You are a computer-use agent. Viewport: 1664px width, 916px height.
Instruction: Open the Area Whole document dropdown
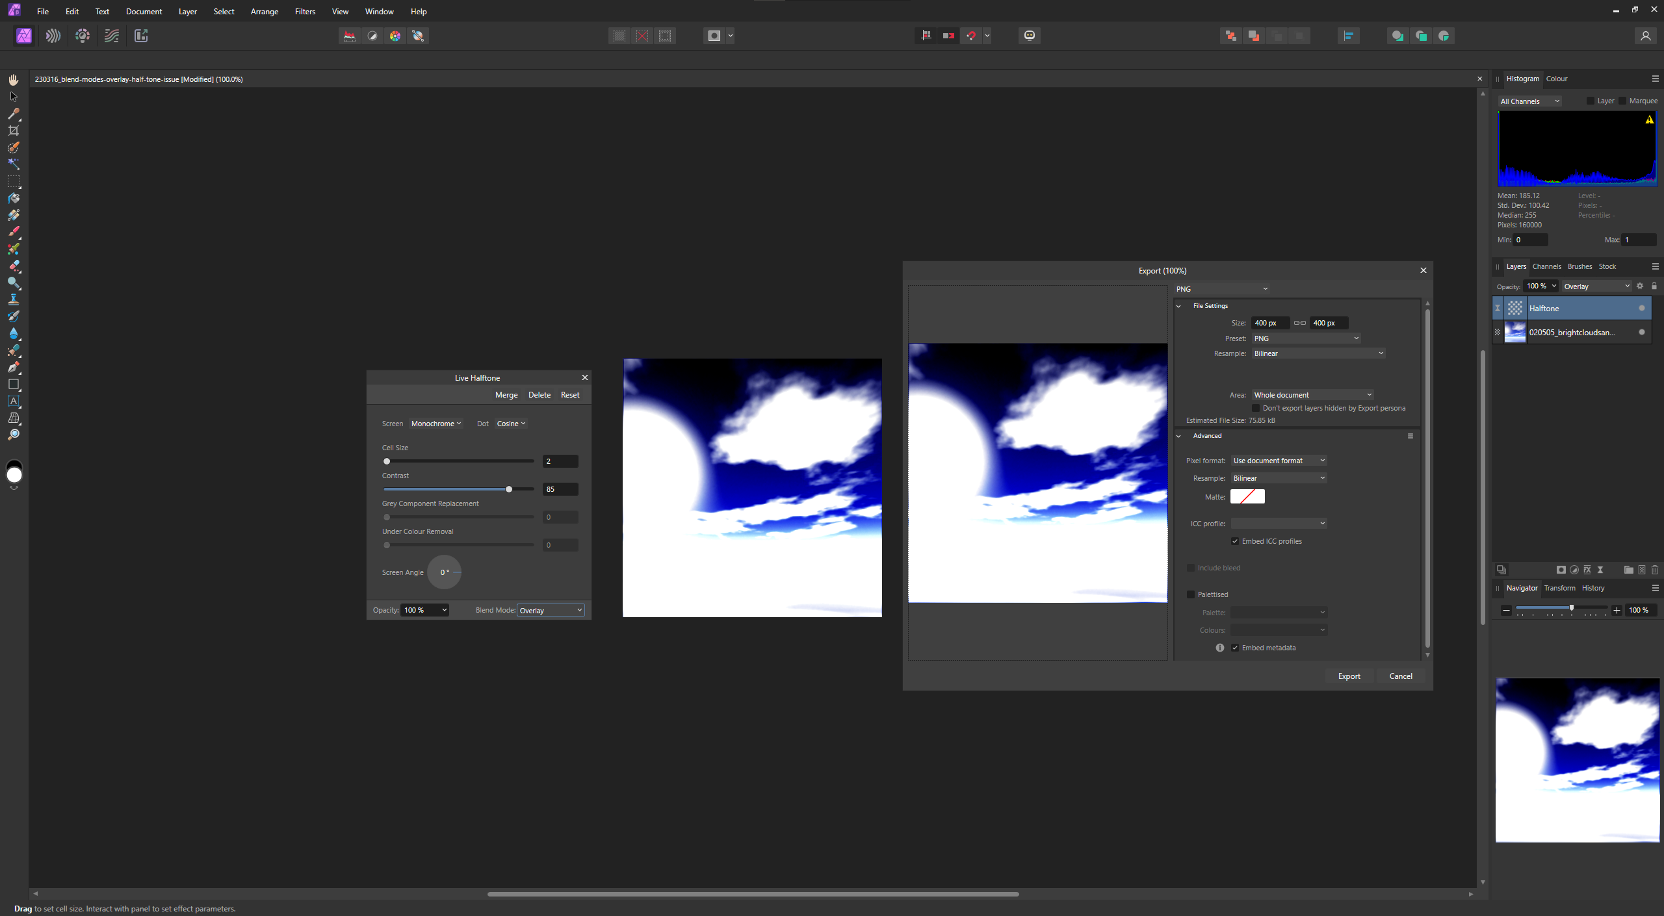coord(1312,395)
